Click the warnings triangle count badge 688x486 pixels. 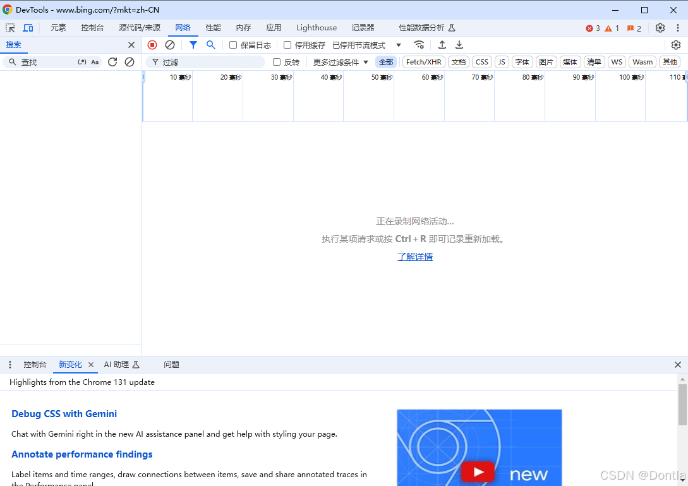[x=612, y=28]
